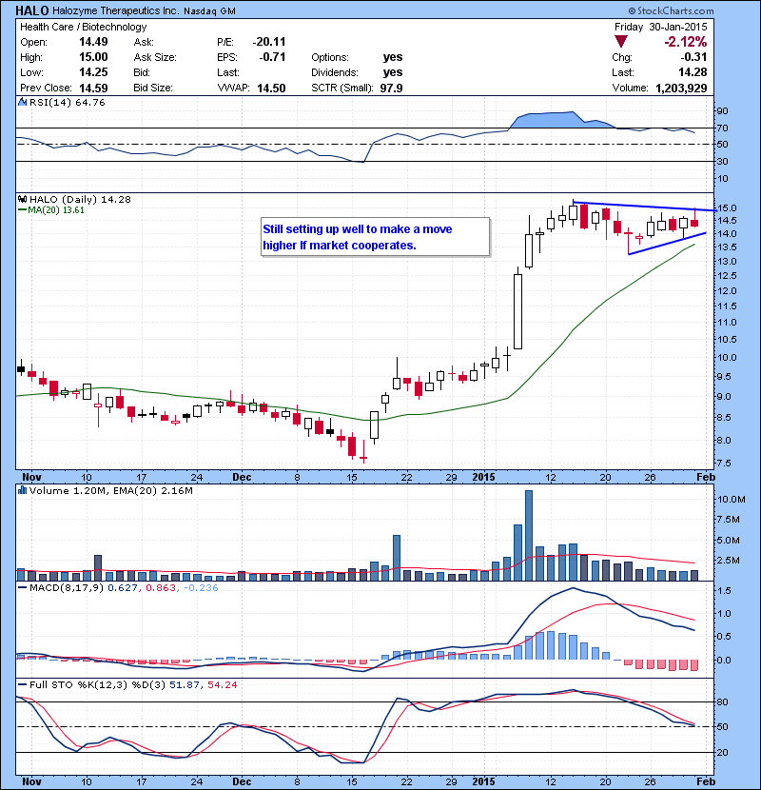
Task: Click the Feb label on bottom axis
Action: coord(706,781)
